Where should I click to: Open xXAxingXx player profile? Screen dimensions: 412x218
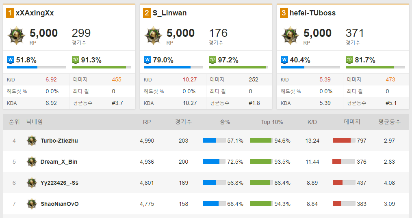[35, 13]
